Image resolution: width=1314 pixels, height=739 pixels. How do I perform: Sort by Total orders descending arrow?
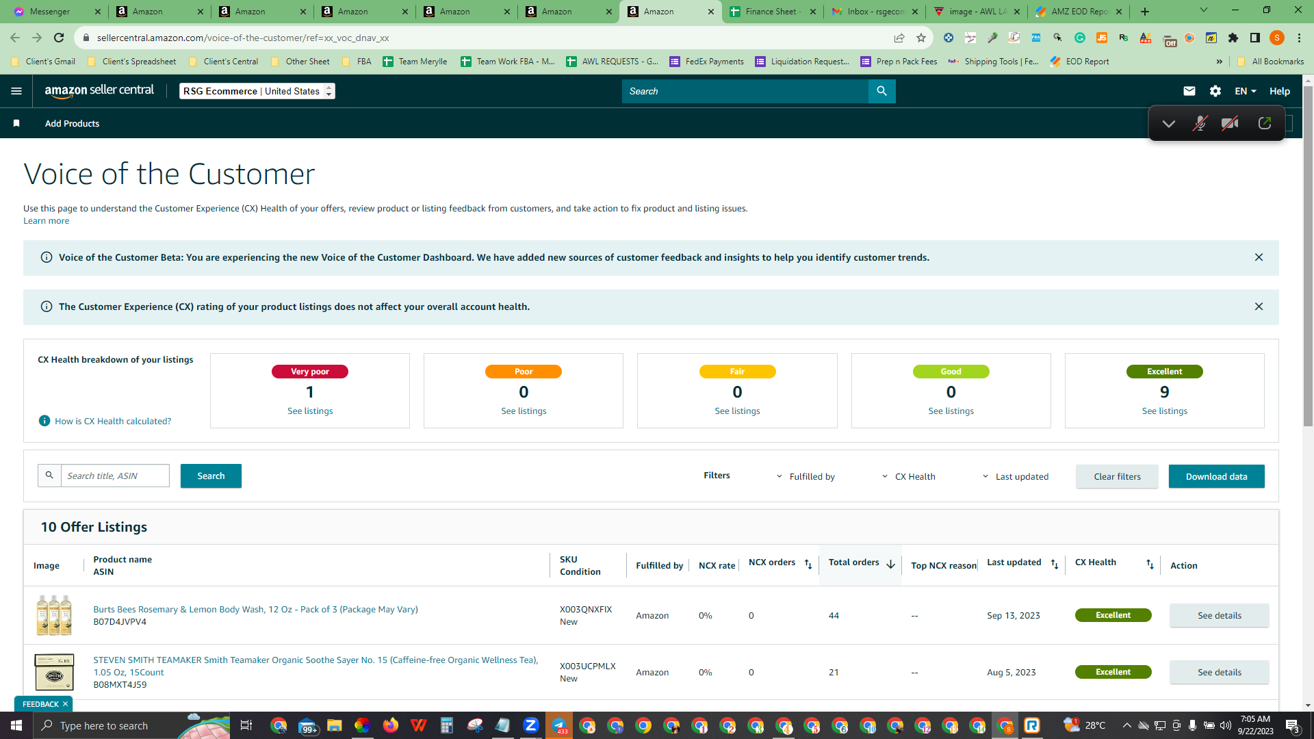[x=890, y=565]
